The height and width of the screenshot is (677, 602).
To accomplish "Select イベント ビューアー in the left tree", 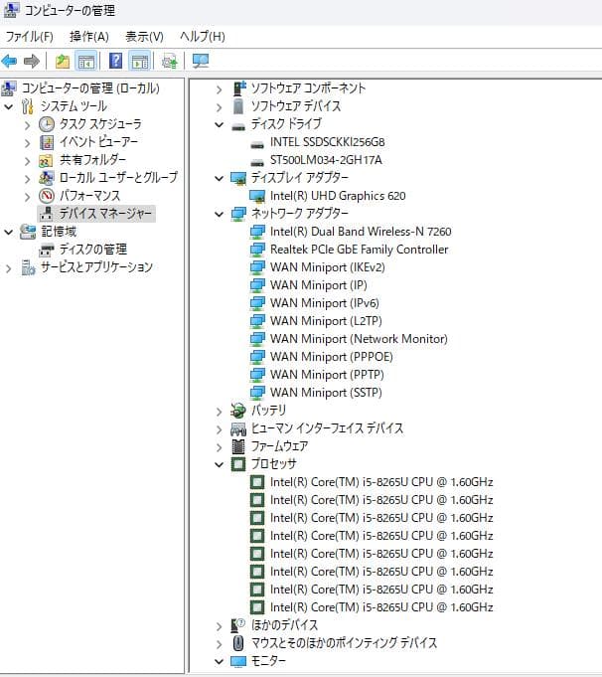I will [98, 142].
